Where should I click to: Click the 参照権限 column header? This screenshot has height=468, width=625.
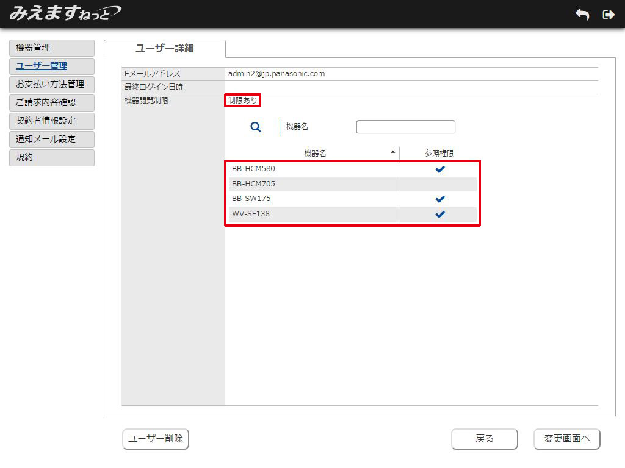coord(439,154)
